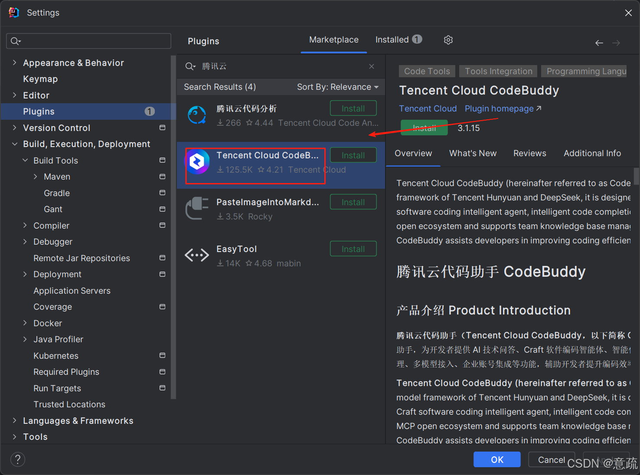
Task: Open the help question mark button
Action: click(18, 459)
